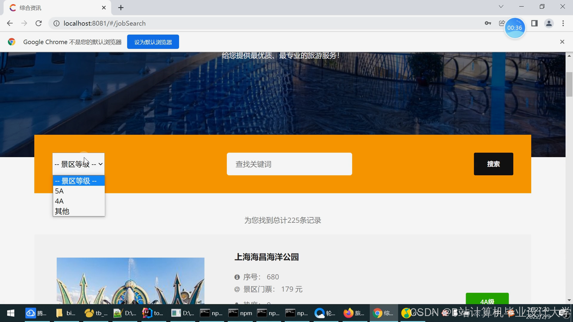Screen dimensions: 573x322
Task: Click the 查找关键词 search field
Action: pyautogui.click(x=289, y=164)
